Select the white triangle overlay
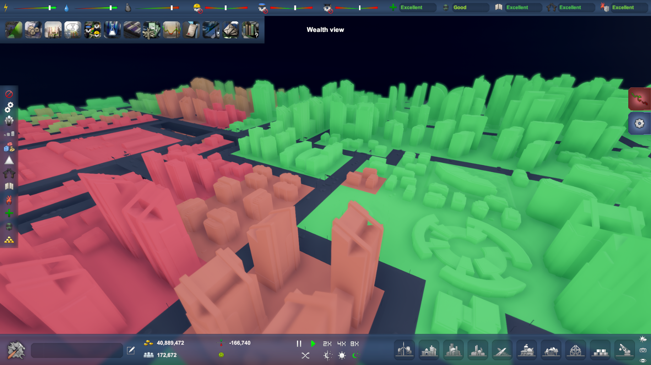The width and height of the screenshot is (651, 365). [x=9, y=160]
